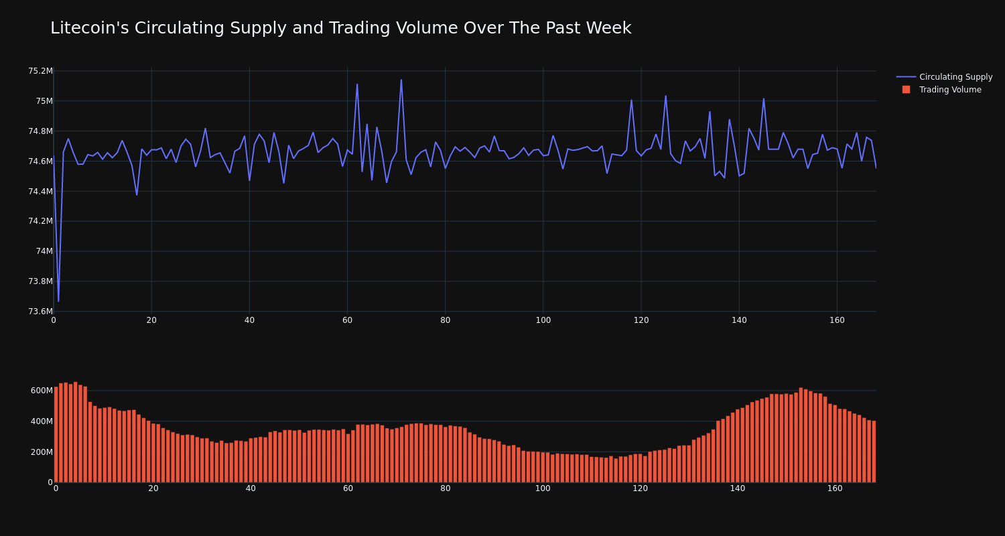Click the supply peak near hour 145

763,99
